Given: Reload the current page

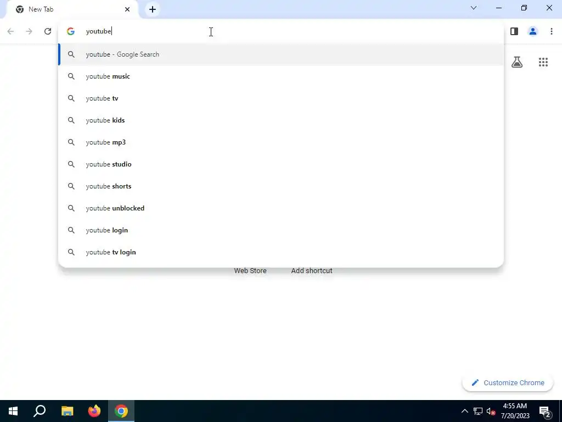Looking at the screenshot, I should coord(48,31).
